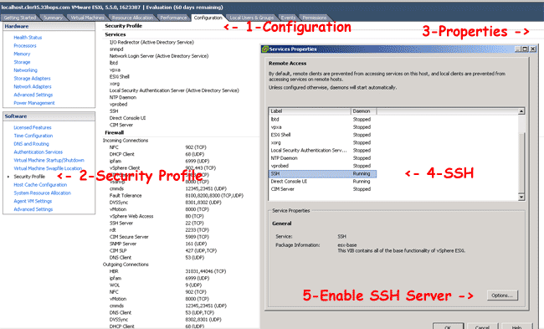Click HBR in Outgoing Connections
Screen dimensions: 544x329
coord(114,271)
